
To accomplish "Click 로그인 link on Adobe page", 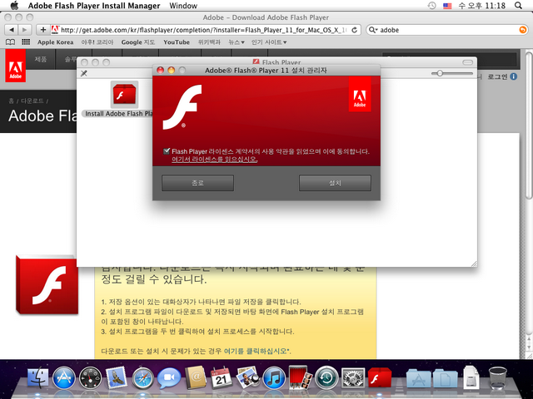I will tap(497, 76).
